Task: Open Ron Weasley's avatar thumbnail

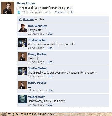Action: point(22,28)
